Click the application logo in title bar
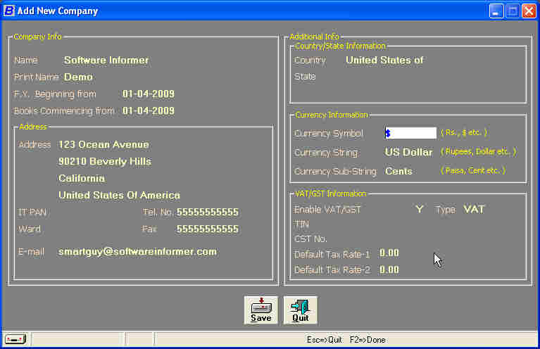 tap(9, 11)
